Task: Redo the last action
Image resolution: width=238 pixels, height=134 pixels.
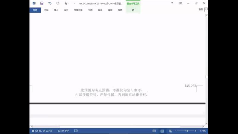Action: click(58, 3)
